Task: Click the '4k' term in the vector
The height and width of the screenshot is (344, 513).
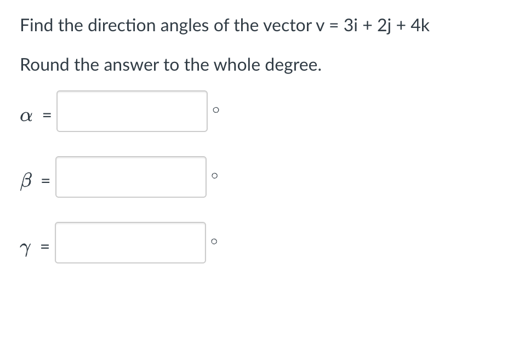Action: pyautogui.click(x=420, y=25)
